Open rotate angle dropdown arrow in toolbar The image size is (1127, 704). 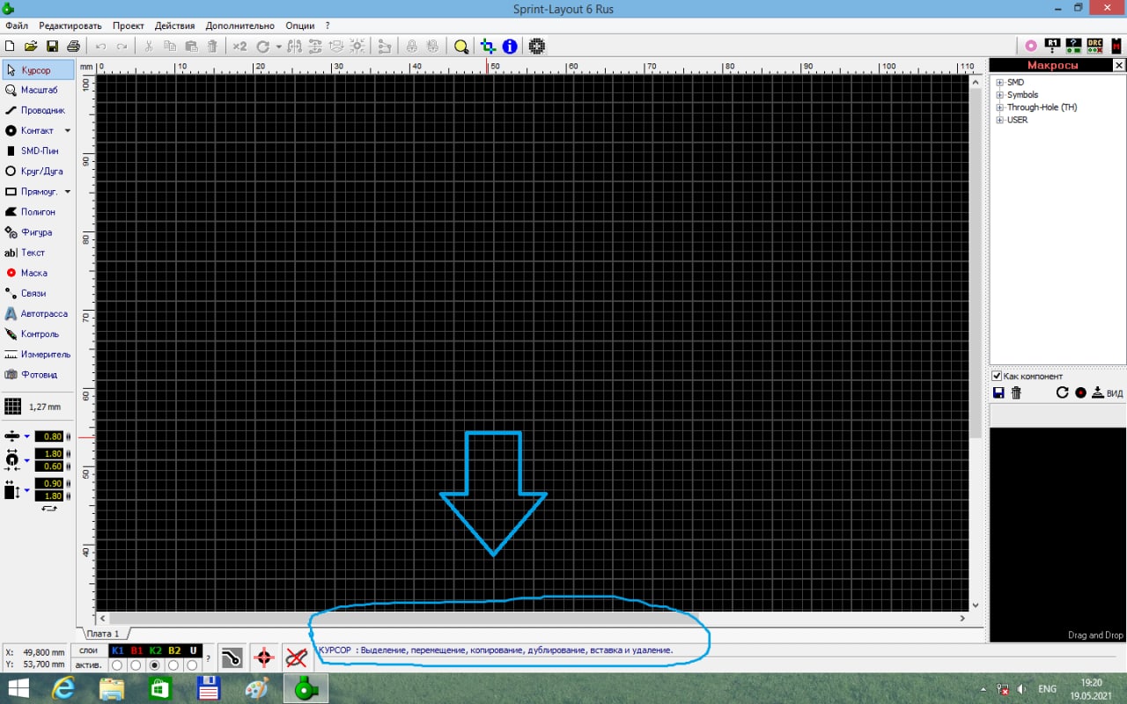point(278,47)
